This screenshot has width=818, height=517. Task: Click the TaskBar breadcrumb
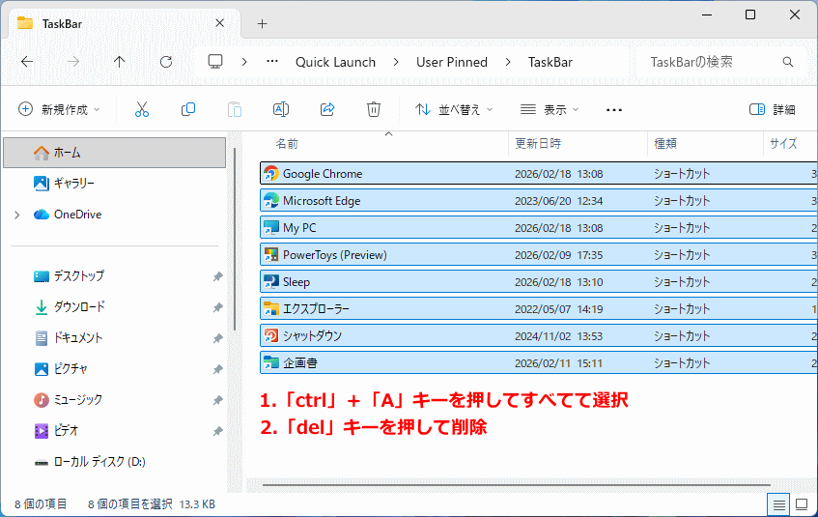(x=550, y=62)
